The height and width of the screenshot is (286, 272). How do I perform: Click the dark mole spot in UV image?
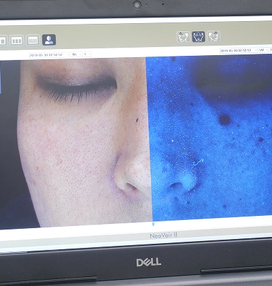[x=225, y=120]
